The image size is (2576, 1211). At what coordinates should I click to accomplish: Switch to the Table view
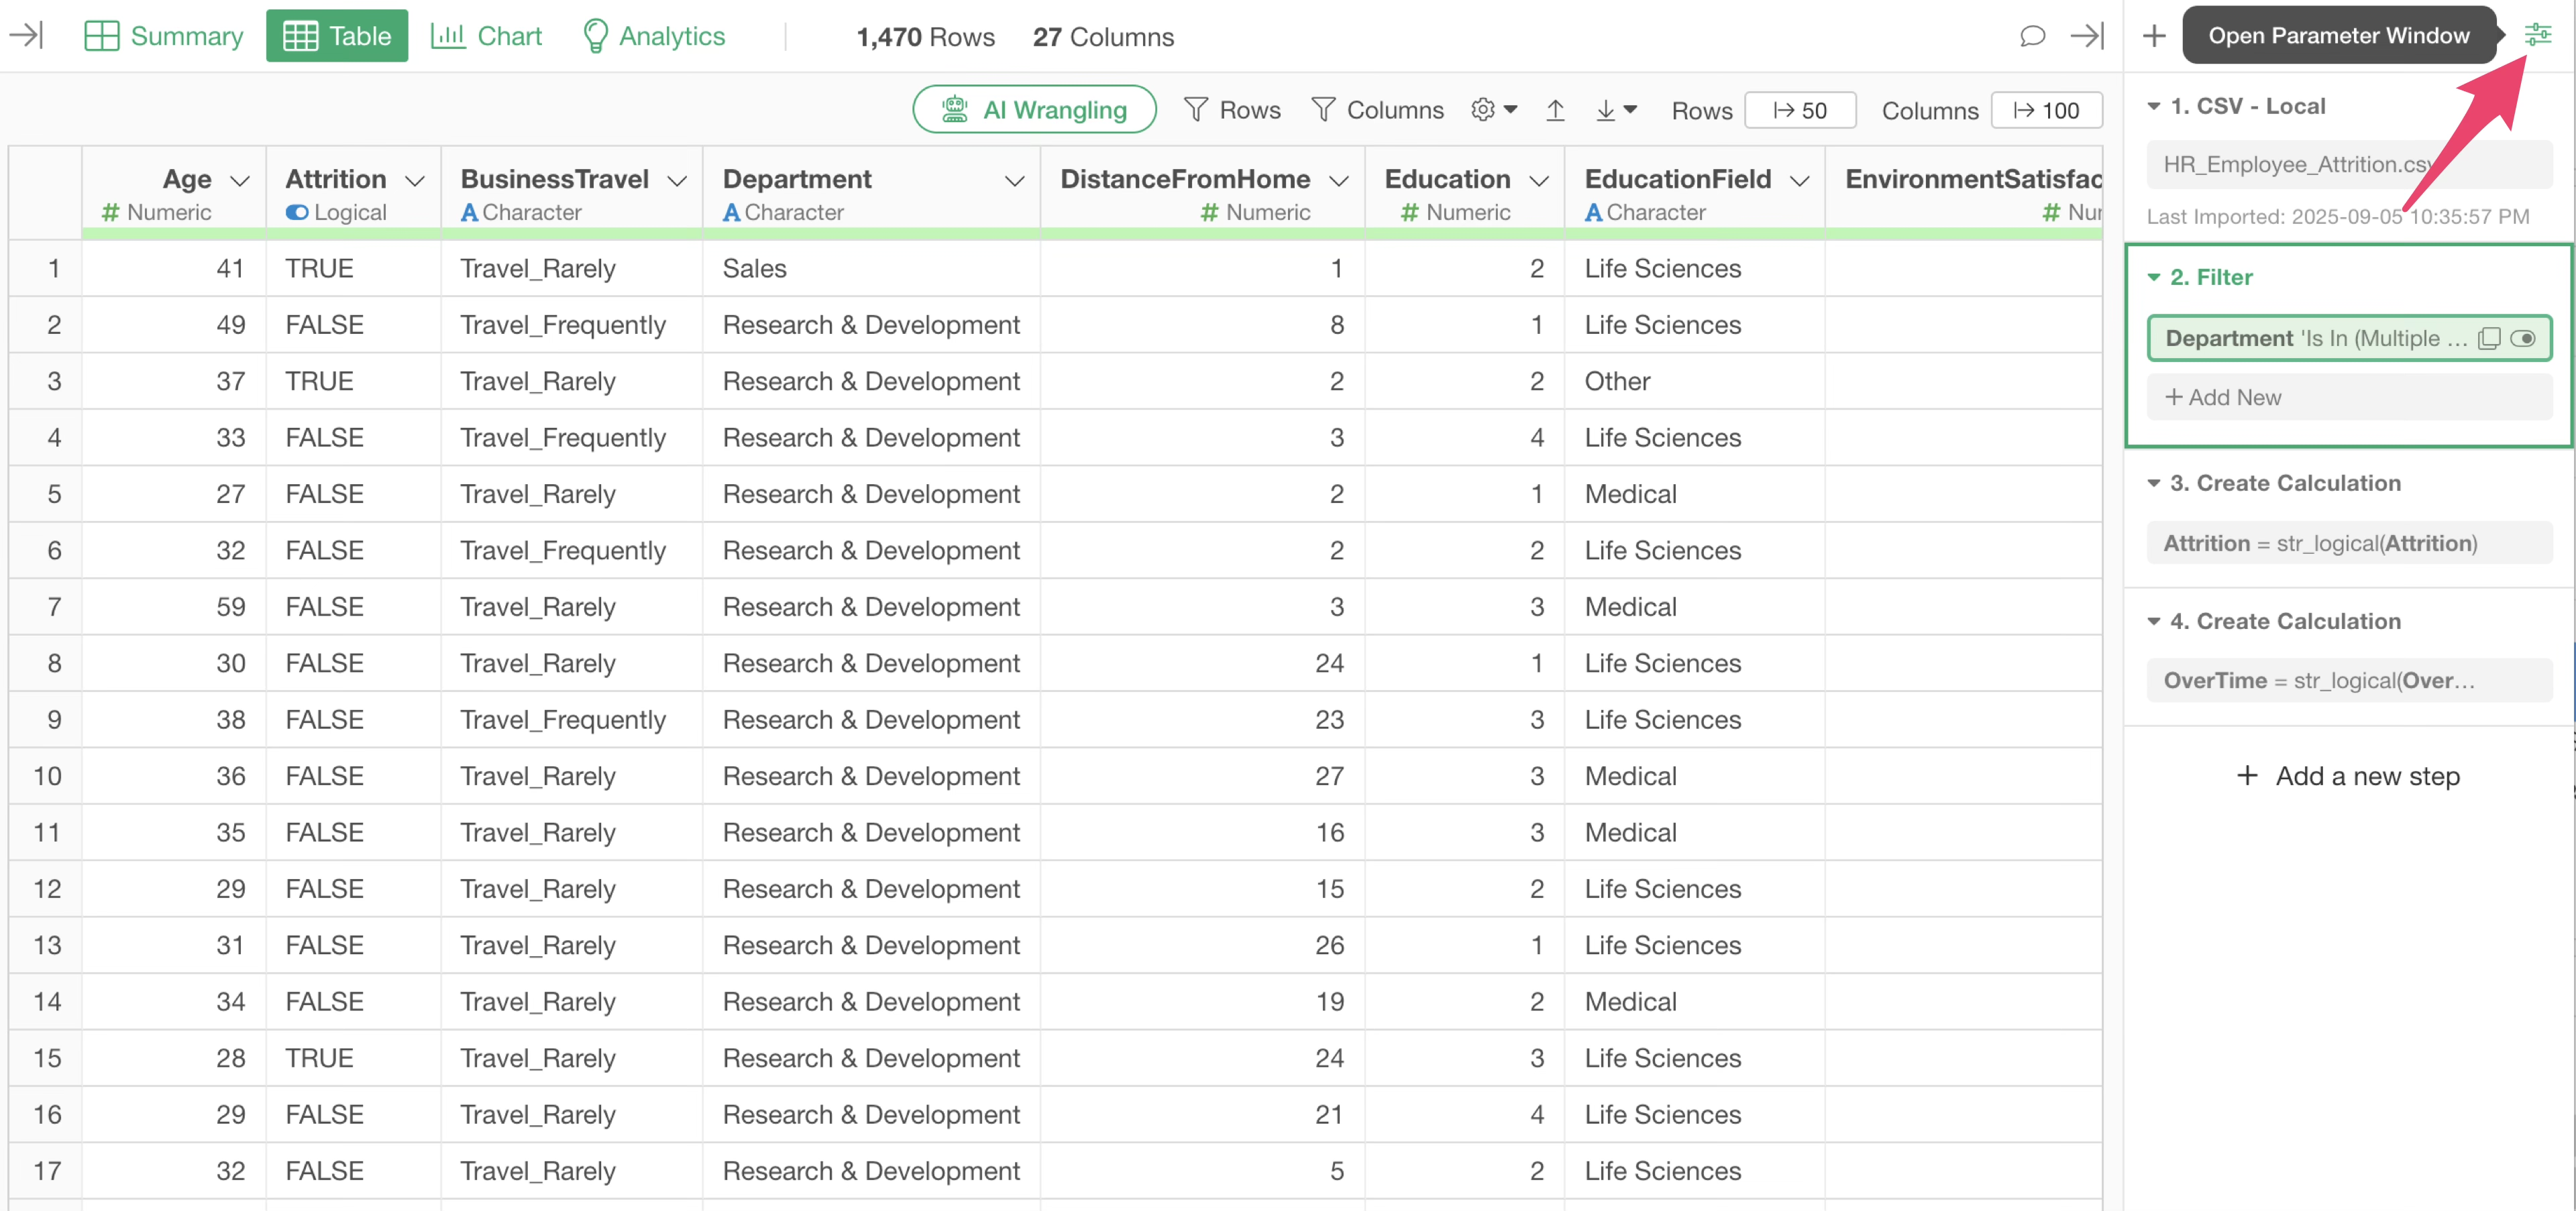pyautogui.click(x=337, y=36)
